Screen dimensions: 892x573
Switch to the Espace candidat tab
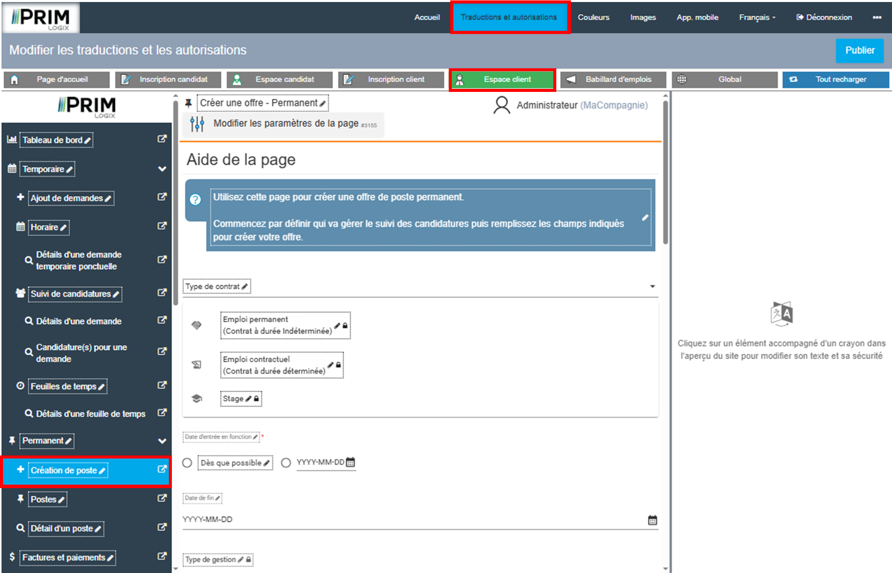tap(279, 79)
